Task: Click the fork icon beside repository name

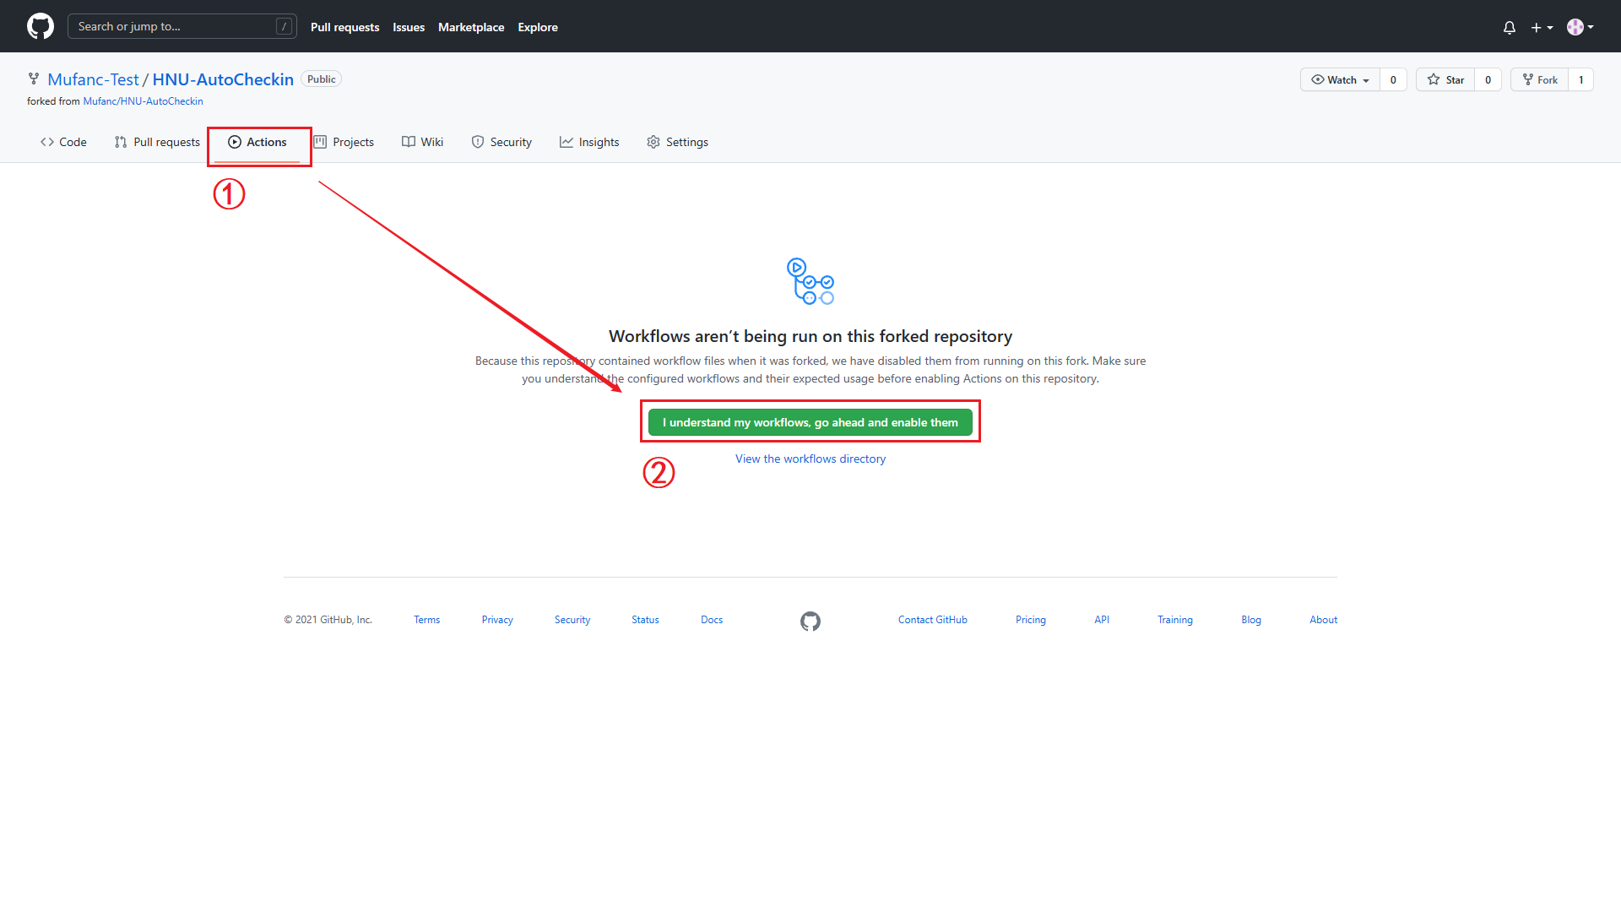Action: tap(34, 79)
